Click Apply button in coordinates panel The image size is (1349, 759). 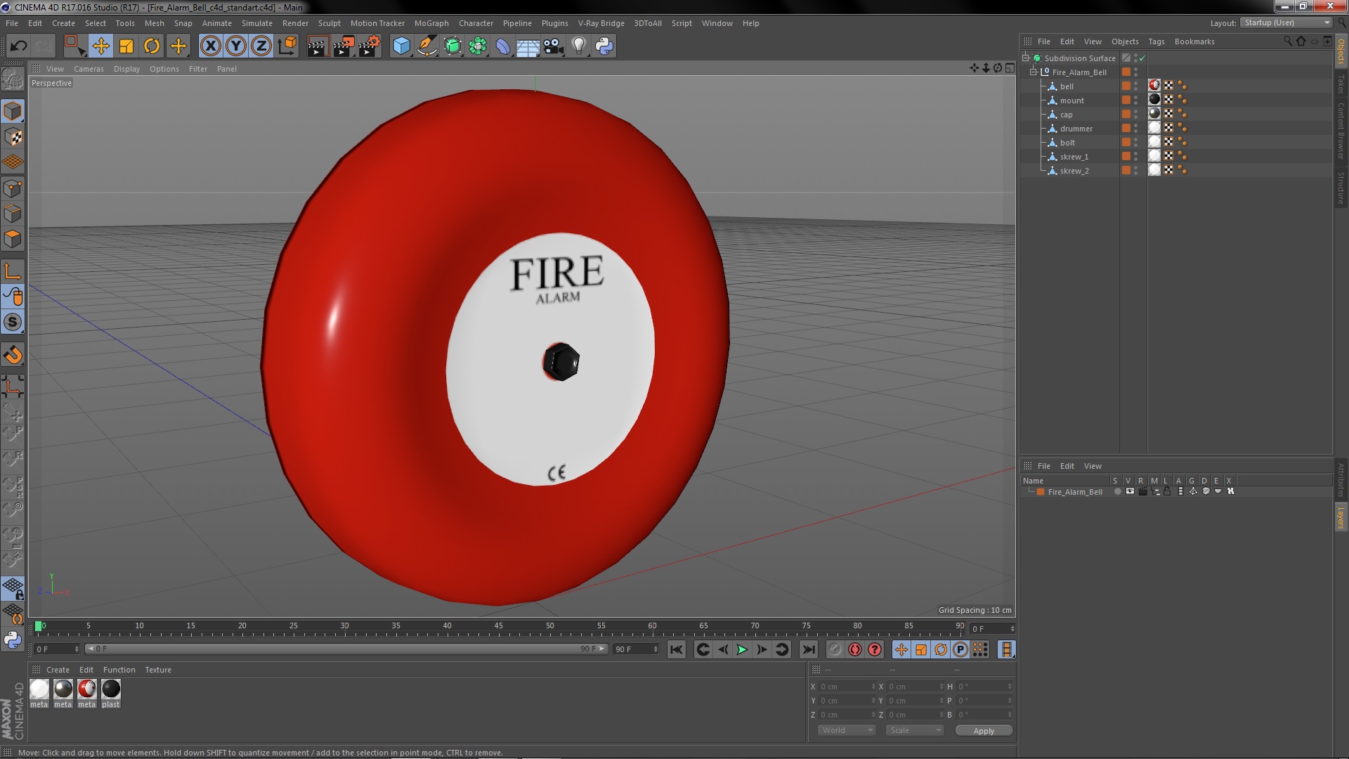click(x=984, y=730)
